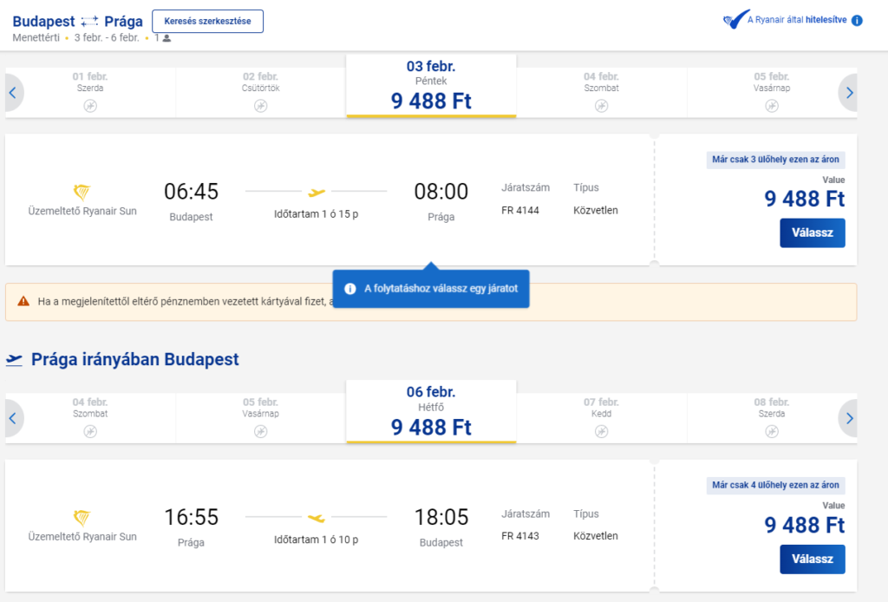Click the warning triangle icon in the currency notice

[x=23, y=301]
